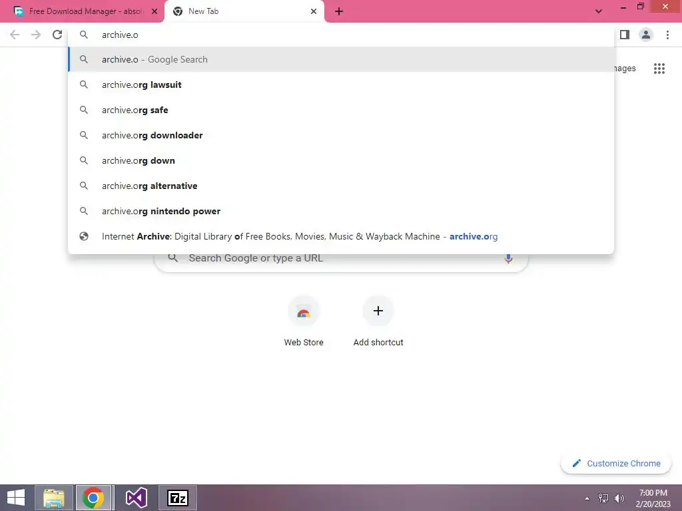The height and width of the screenshot is (511, 682).
Task: Open the Windows Start menu
Action: (16, 498)
